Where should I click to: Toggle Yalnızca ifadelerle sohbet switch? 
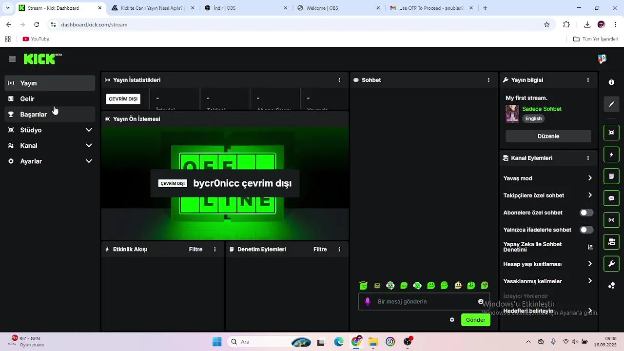click(586, 230)
